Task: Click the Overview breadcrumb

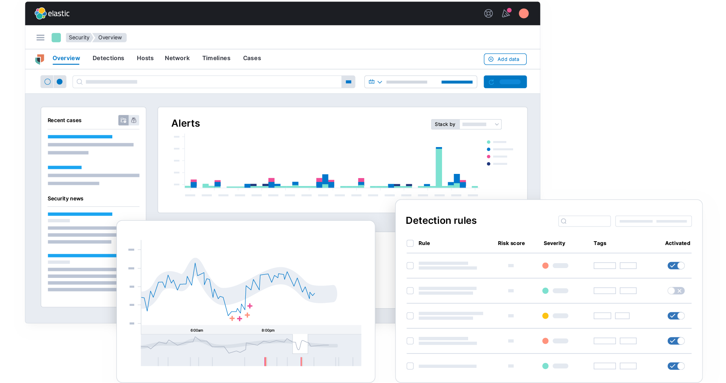Action: (x=110, y=37)
